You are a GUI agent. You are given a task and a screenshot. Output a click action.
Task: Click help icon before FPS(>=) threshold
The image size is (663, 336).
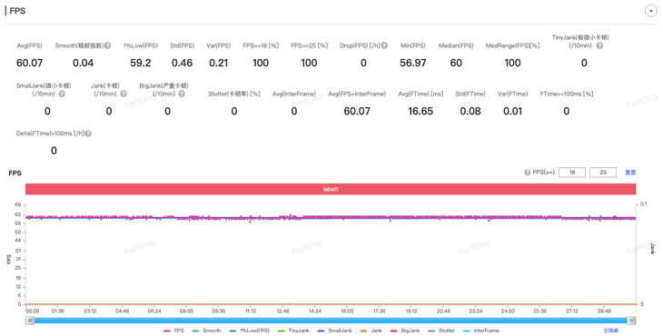pos(528,173)
